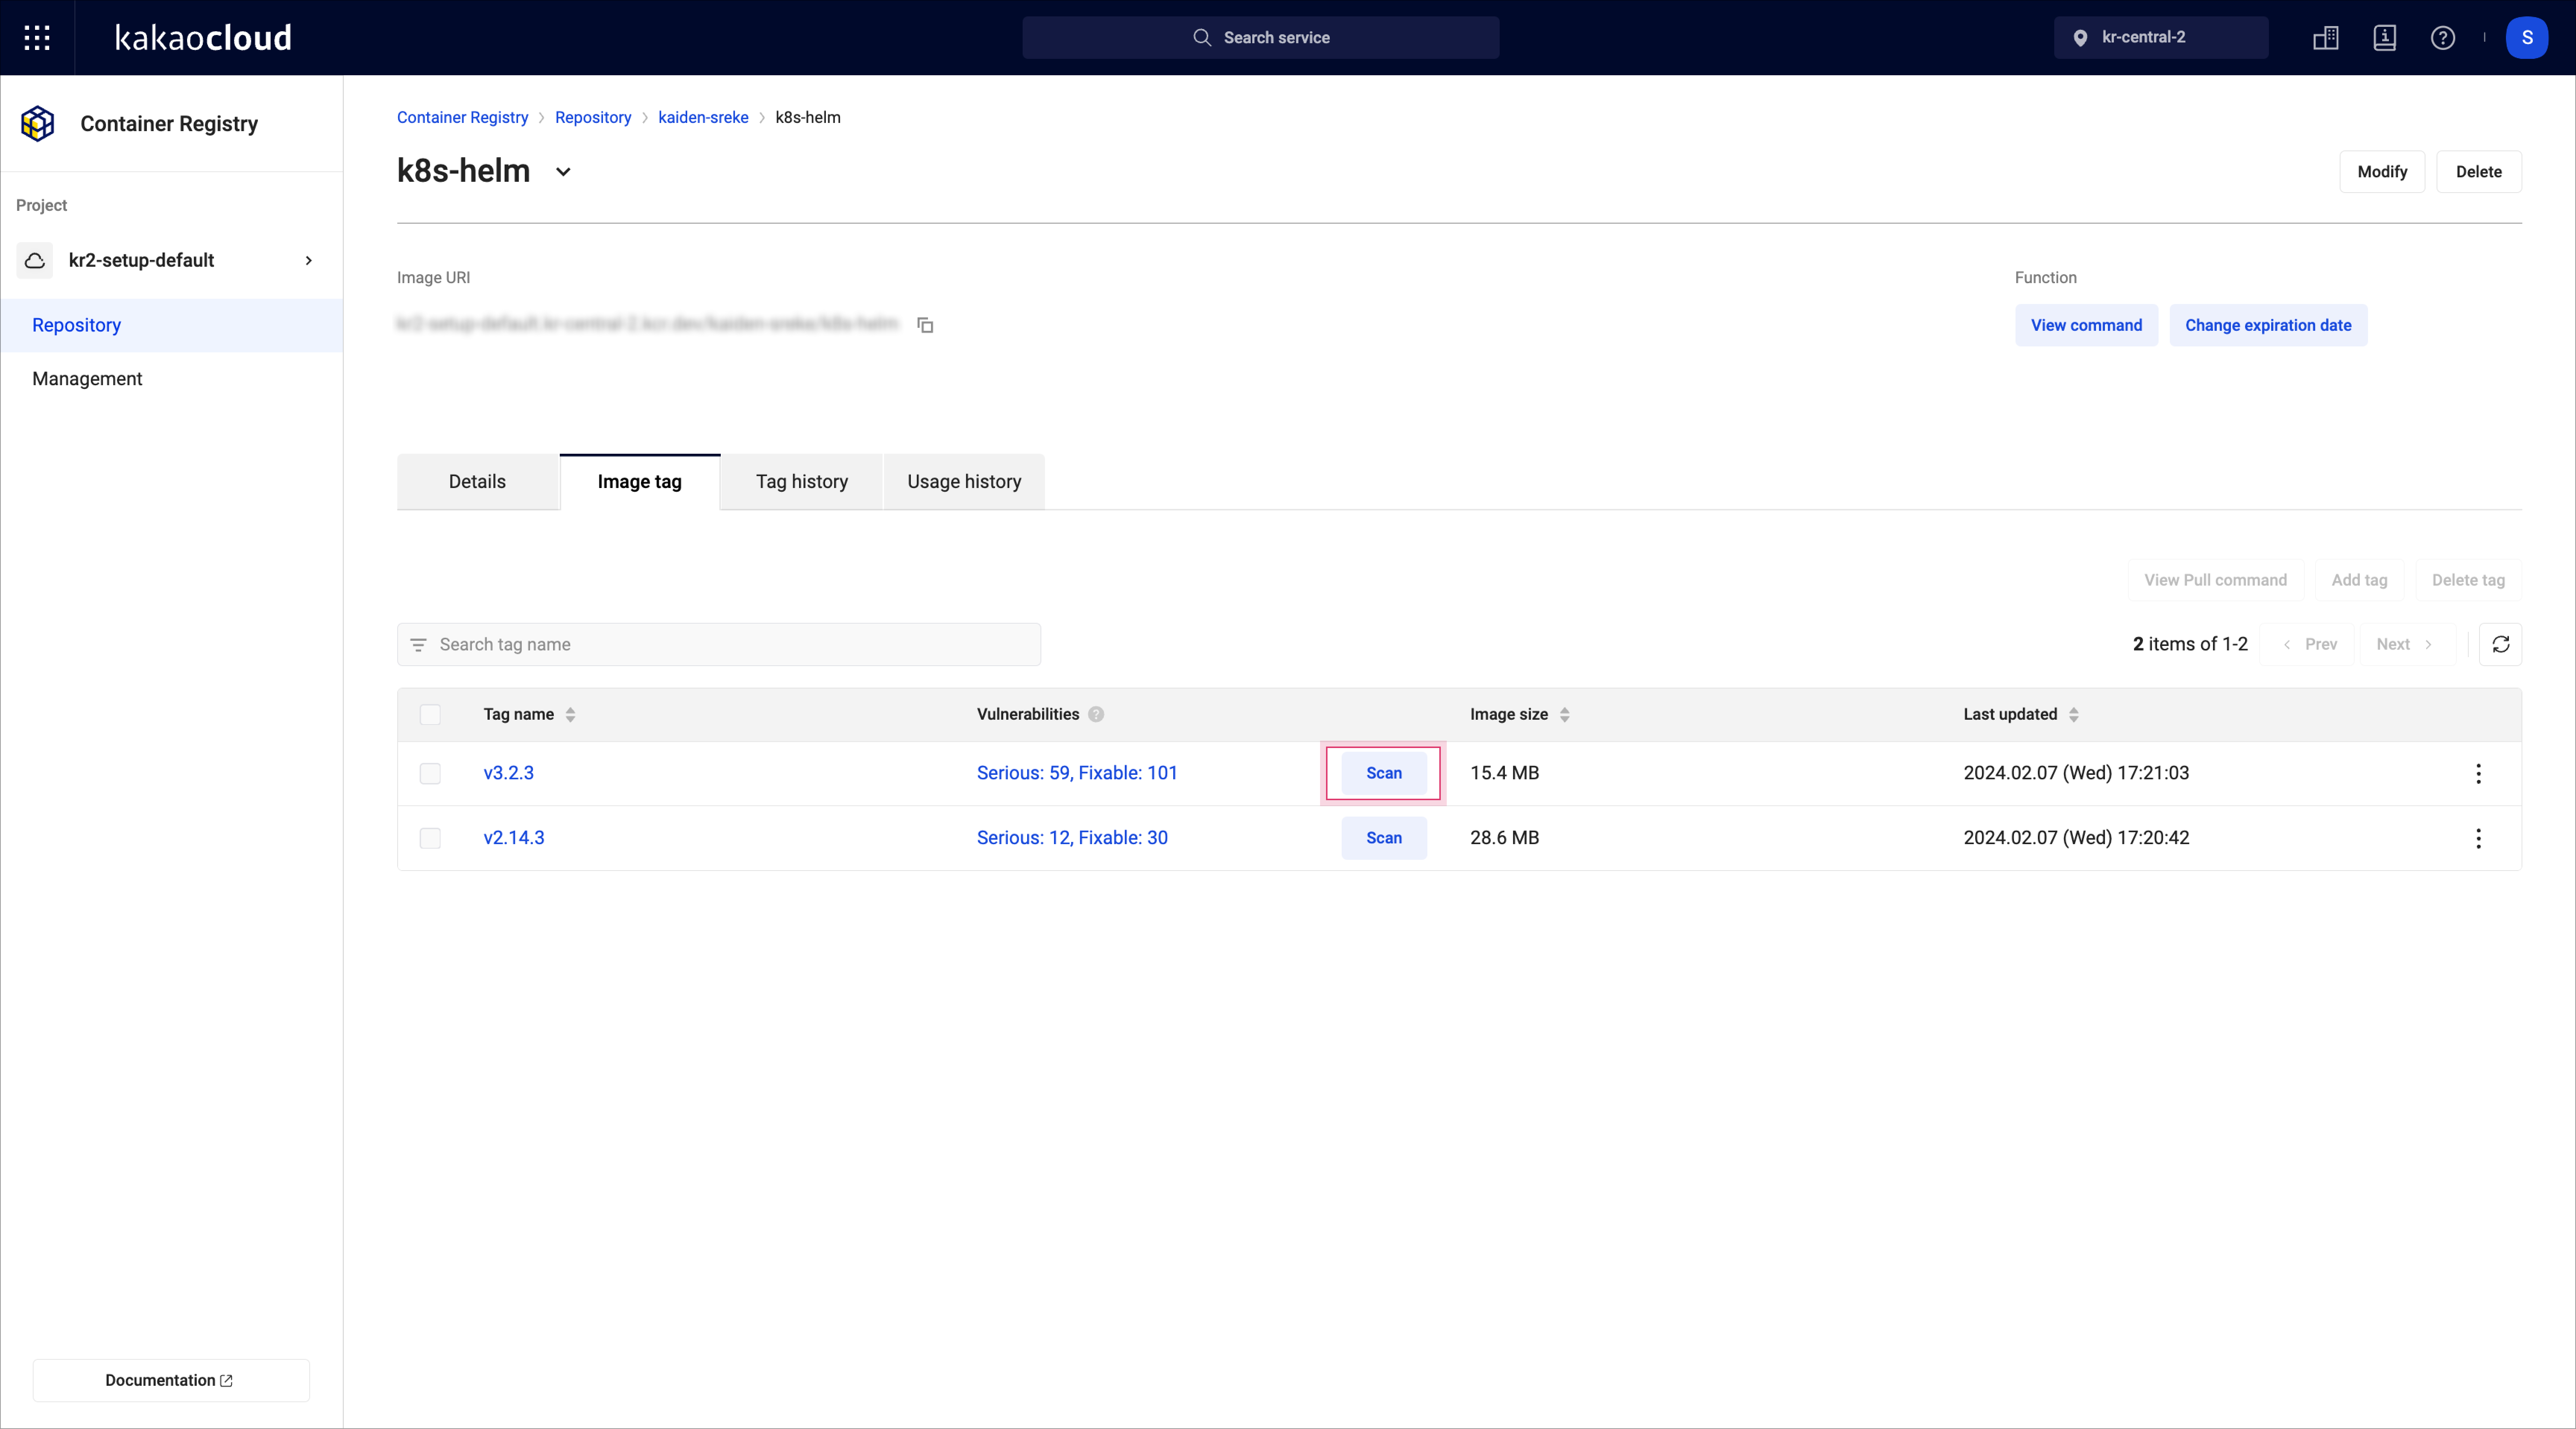The image size is (2576, 1429).
Task: Go to kaiden-sreke breadcrumb link
Action: pyautogui.click(x=703, y=118)
